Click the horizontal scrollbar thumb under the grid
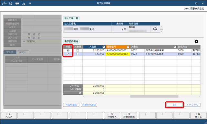 pyautogui.click(x=154, y=96)
